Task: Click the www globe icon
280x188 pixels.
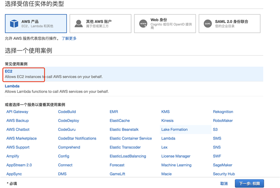Action: tap(143, 24)
